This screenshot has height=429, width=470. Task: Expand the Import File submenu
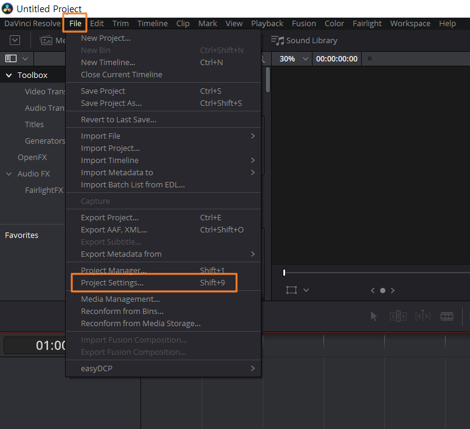(163, 136)
